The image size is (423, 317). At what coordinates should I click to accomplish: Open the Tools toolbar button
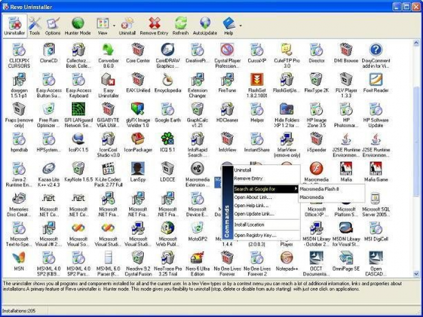34,26
